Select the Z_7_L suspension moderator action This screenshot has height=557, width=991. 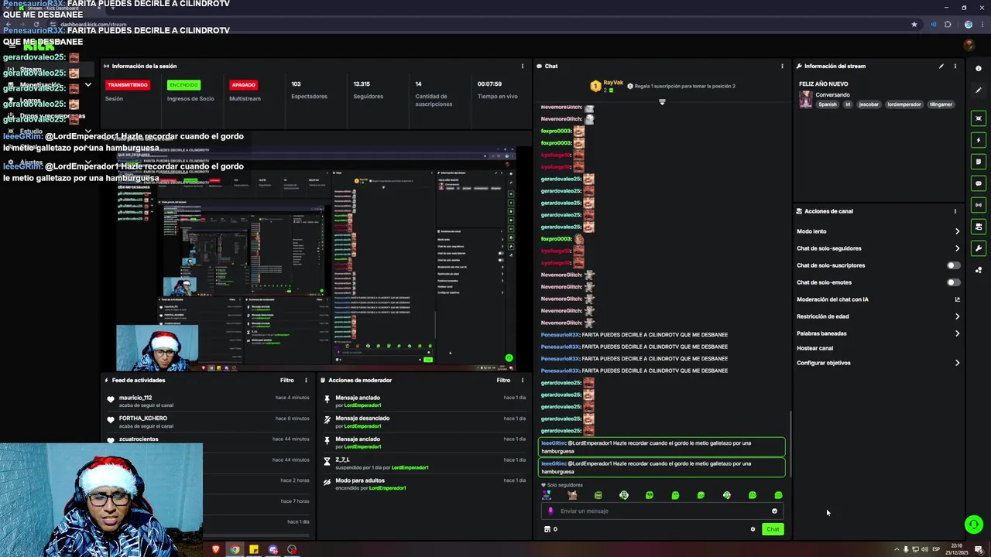[424, 463]
